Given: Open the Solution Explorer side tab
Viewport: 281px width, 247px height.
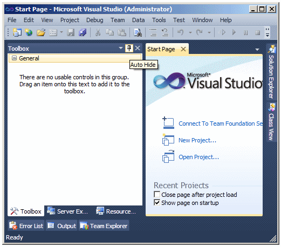Looking at the screenshot, I should pos(271,72).
